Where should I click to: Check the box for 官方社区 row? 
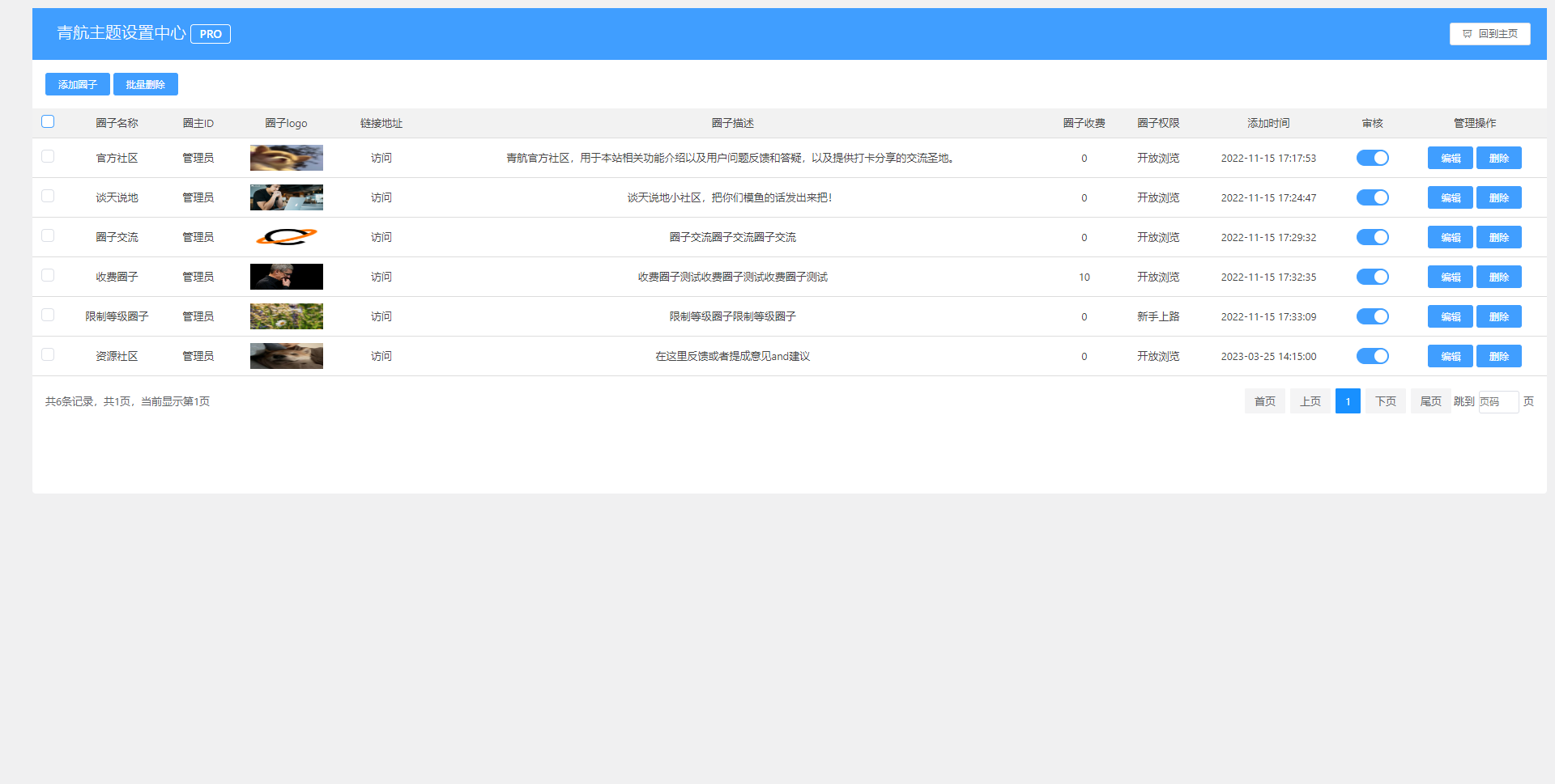pyautogui.click(x=48, y=156)
